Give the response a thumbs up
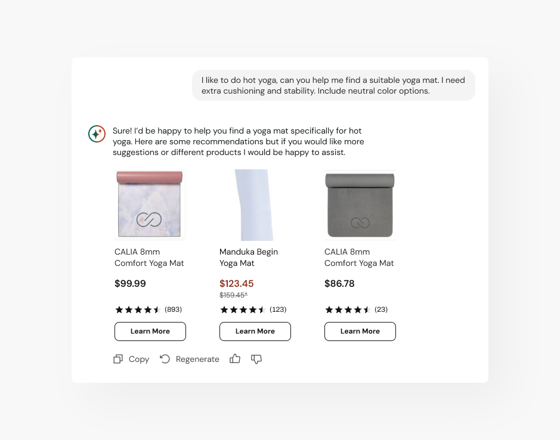 235,359
